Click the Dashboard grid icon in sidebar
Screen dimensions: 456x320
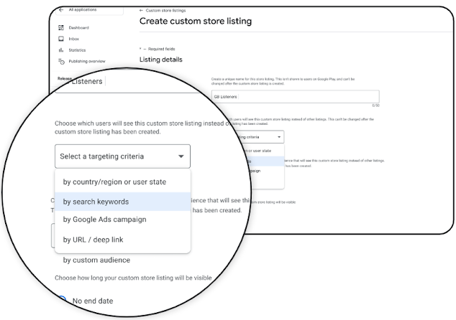pos(61,27)
